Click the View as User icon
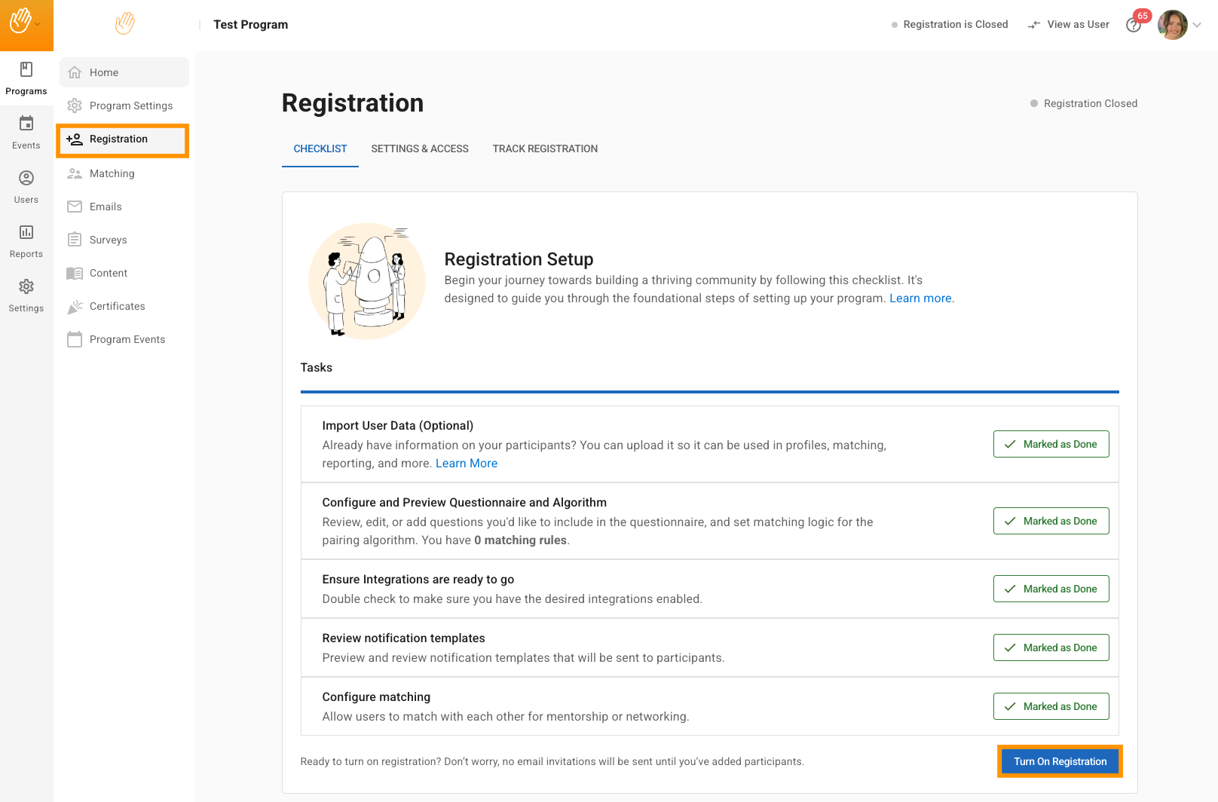This screenshot has width=1218, height=802. point(1034,25)
